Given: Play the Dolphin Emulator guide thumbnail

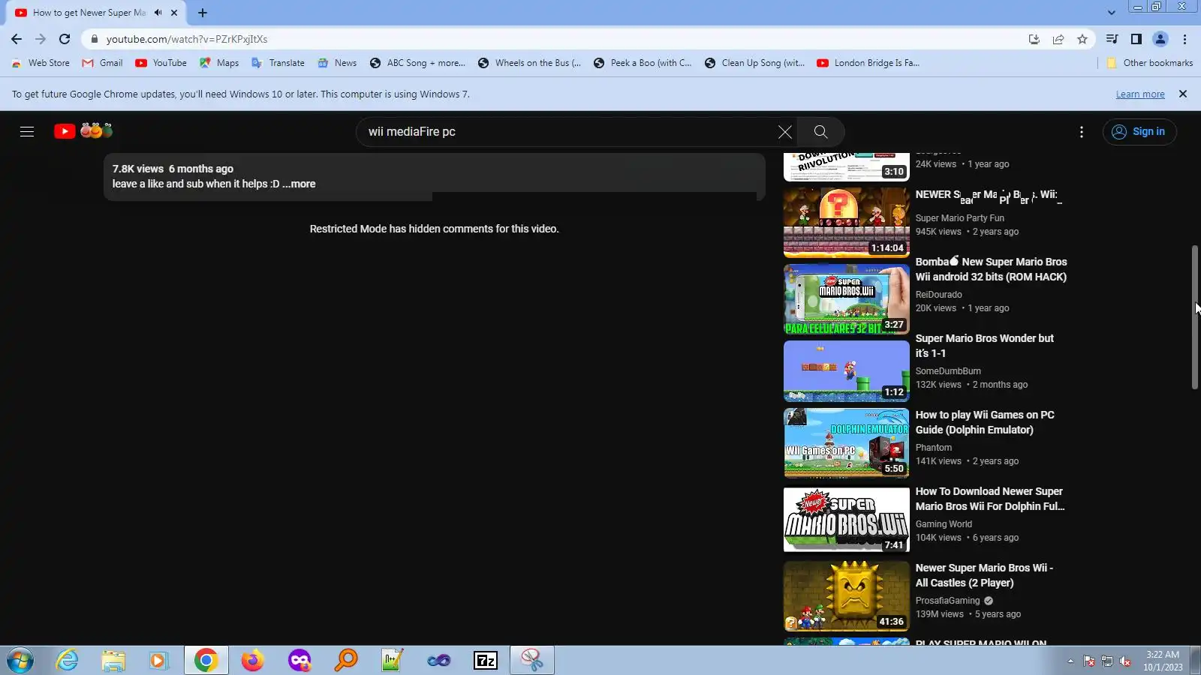Looking at the screenshot, I should [846, 443].
